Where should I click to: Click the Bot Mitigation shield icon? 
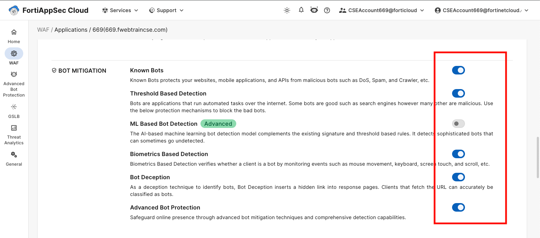[54, 71]
